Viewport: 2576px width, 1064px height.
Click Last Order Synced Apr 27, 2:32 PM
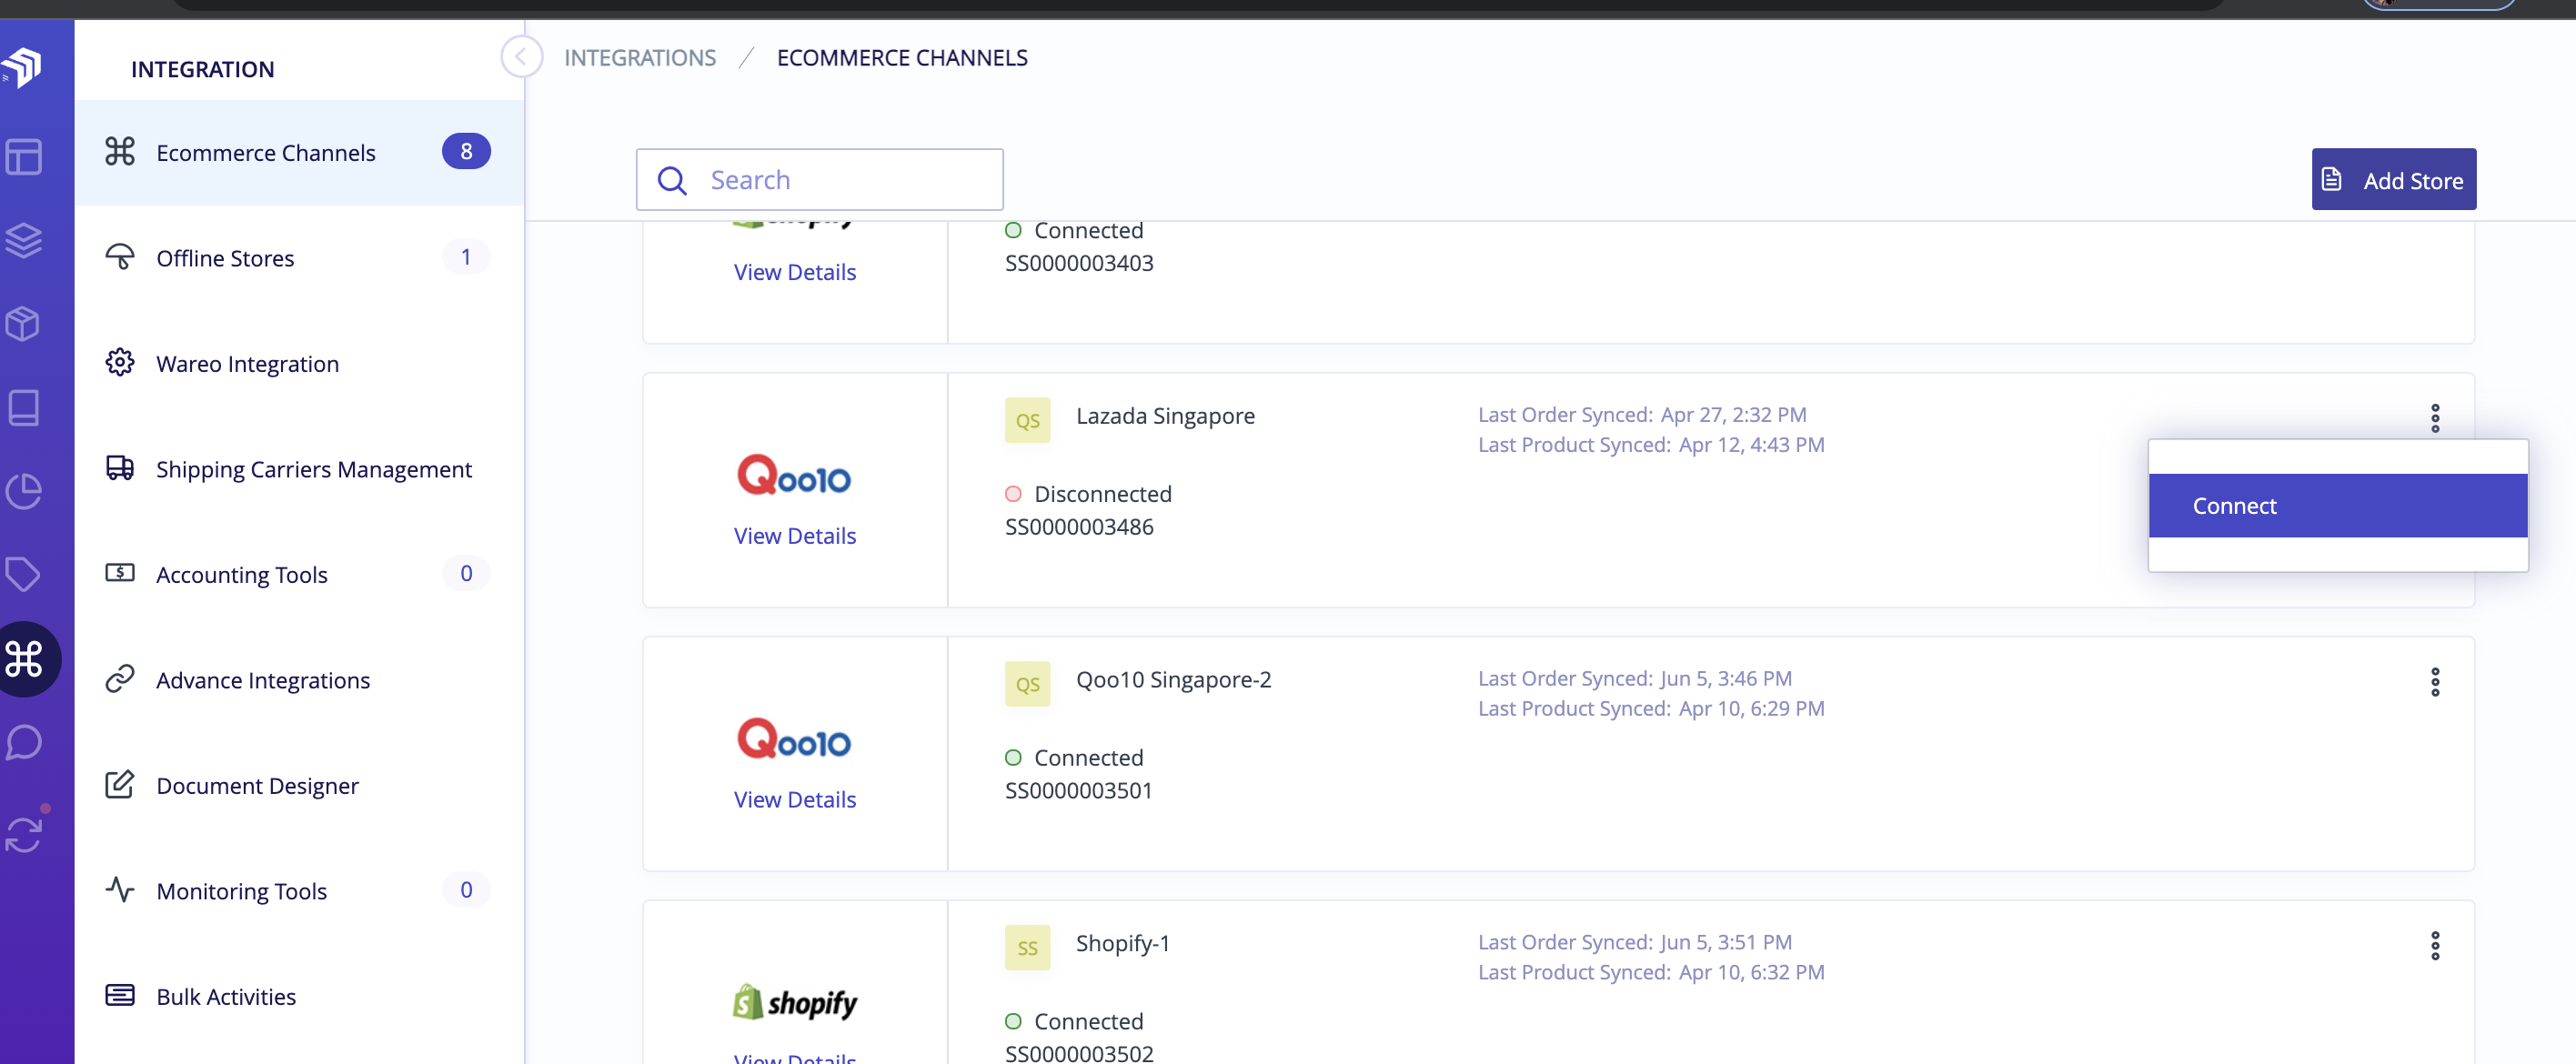tap(1642, 414)
